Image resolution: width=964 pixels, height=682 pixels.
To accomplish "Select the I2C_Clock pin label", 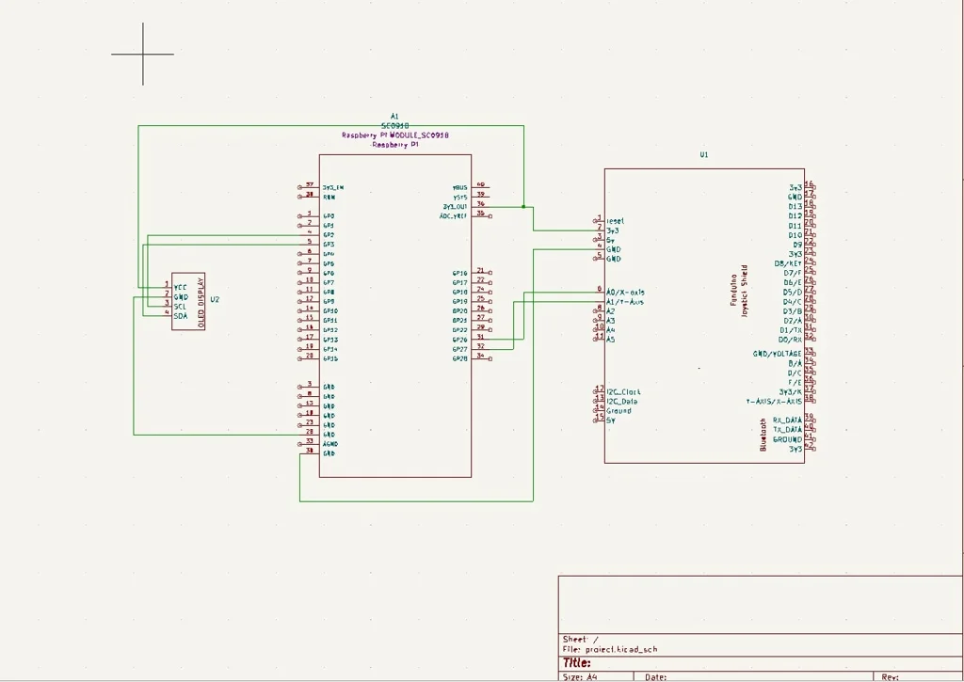I will tap(623, 392).
